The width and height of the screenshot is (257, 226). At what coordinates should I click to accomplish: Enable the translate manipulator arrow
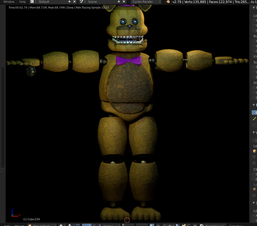click(89, 225)
